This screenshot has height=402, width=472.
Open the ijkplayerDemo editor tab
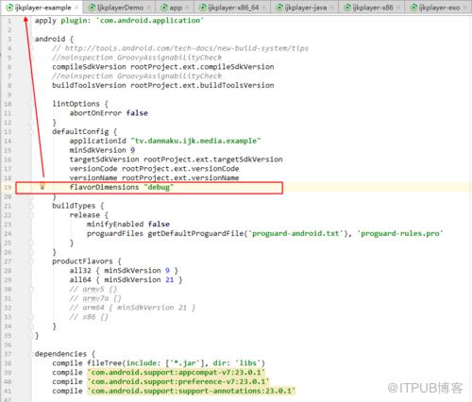click(120, 8)
